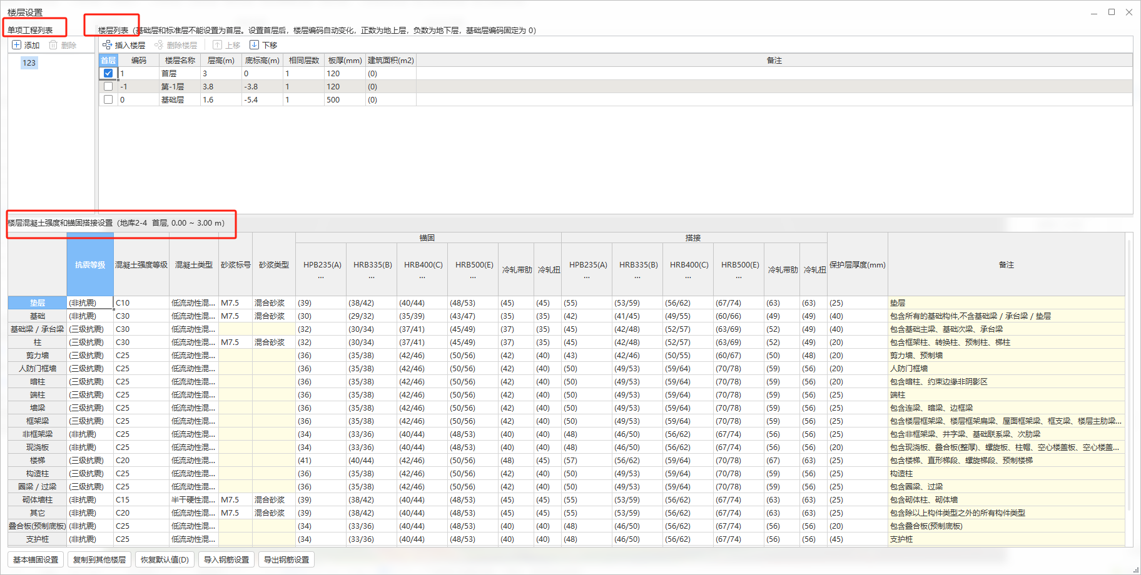Select the 框架梁 row header
Screen dimensions: 1141x575
tap(38, 421)
